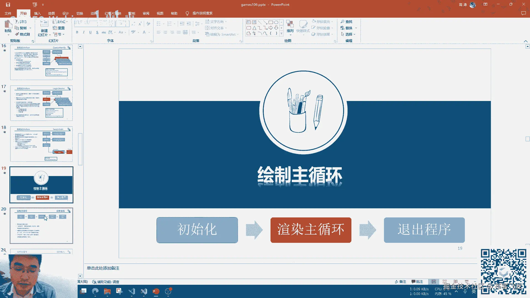Image resolution: width=530 pixels, height=298 pixels.
Task: Click the Reset (重置) slide button
Action: coord(59,28)
